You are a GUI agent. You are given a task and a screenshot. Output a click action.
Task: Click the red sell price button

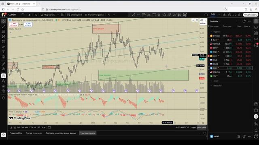point(13,25)
